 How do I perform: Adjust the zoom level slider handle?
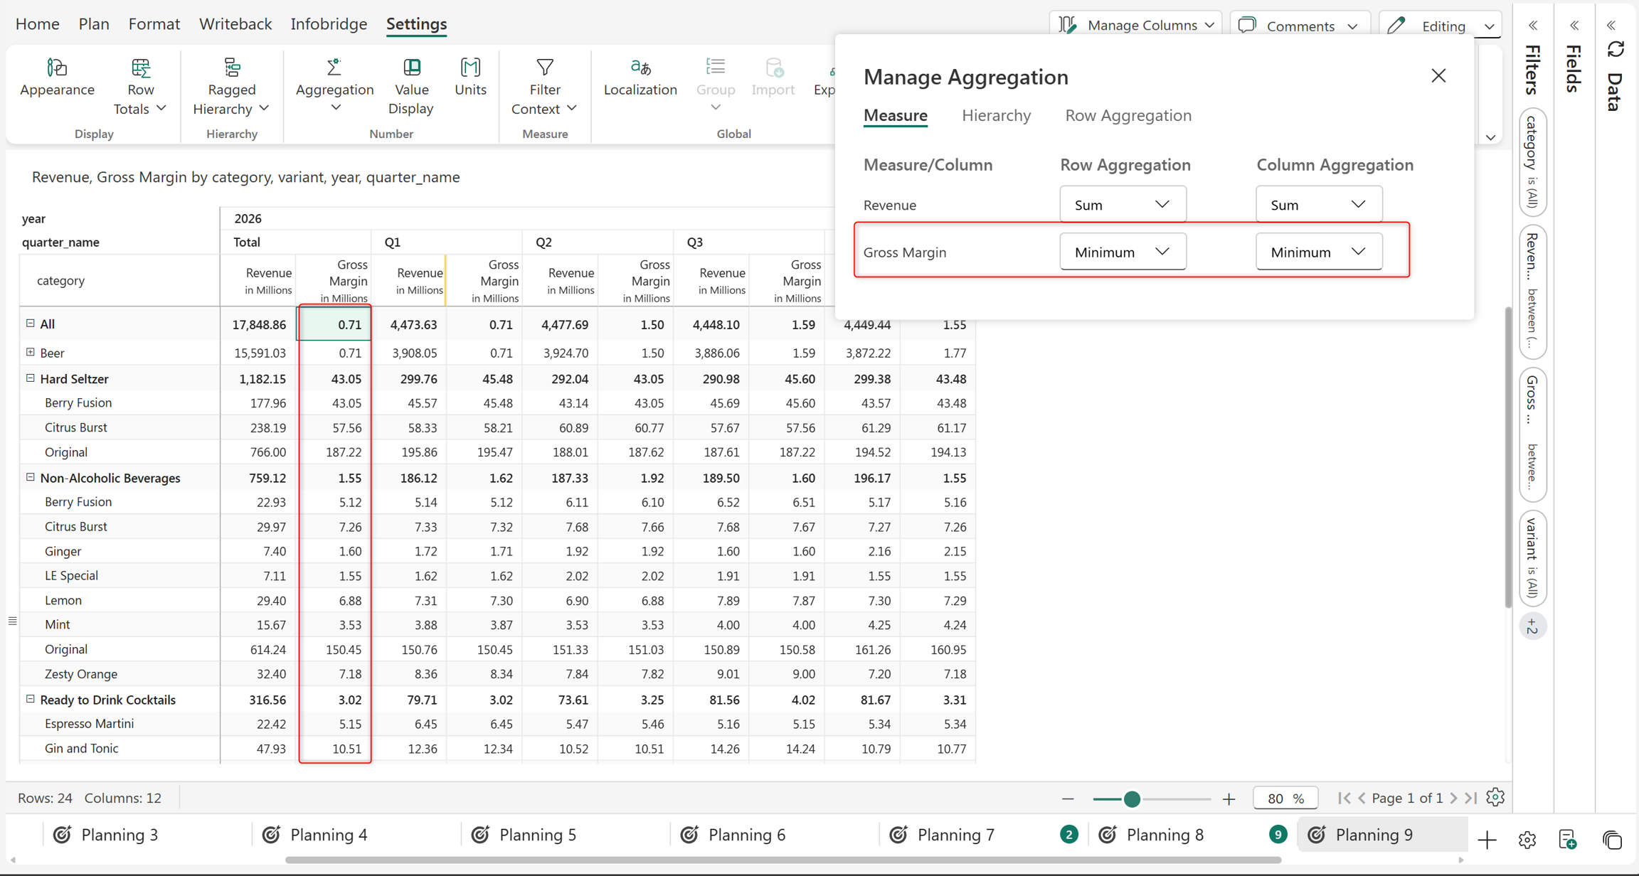[x=1132, y=798]
